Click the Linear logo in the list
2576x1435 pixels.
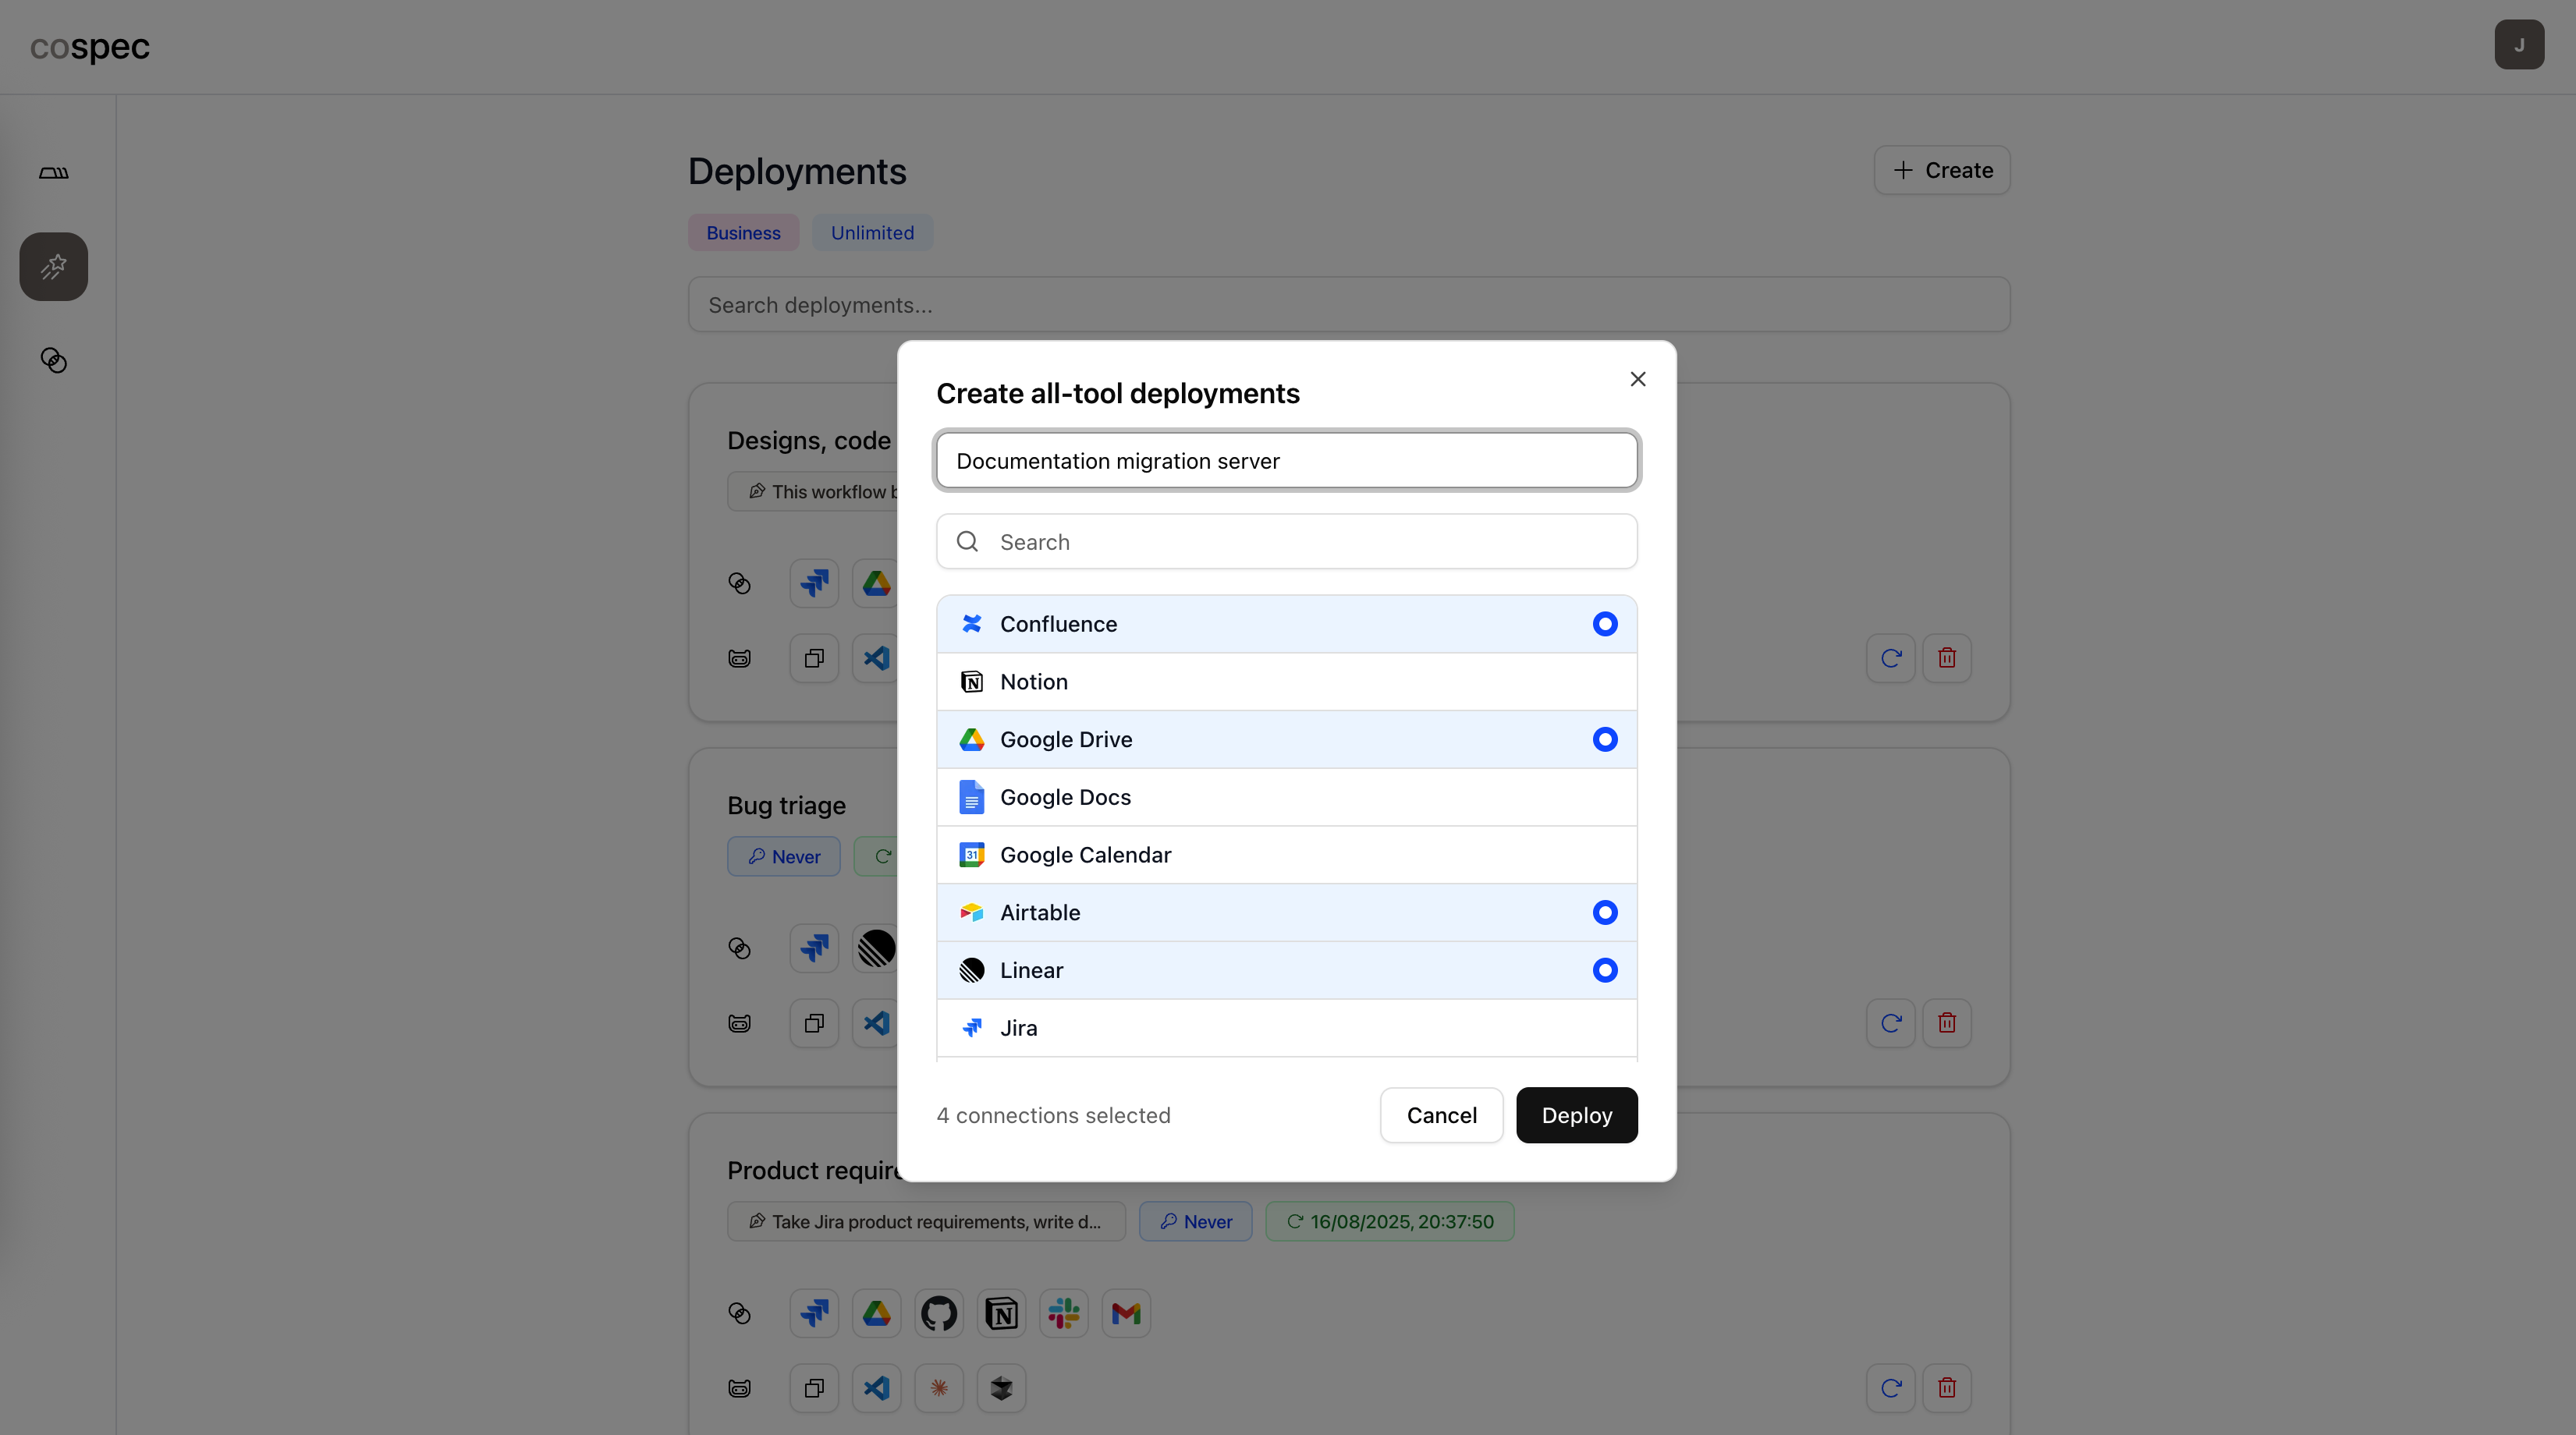(x=971, y=970)
